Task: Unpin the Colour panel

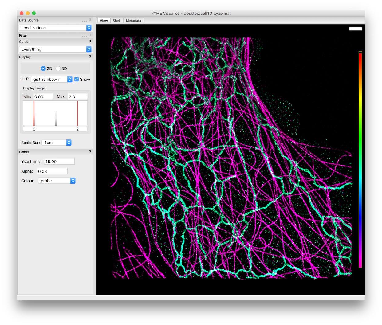Action: pyautogui.click(x=90, y=41)
